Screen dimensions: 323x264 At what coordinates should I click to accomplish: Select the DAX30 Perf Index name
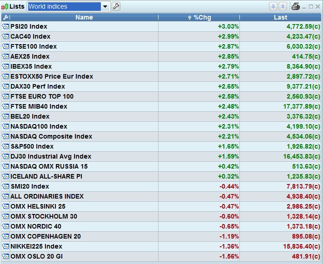(x=38, y=86)
